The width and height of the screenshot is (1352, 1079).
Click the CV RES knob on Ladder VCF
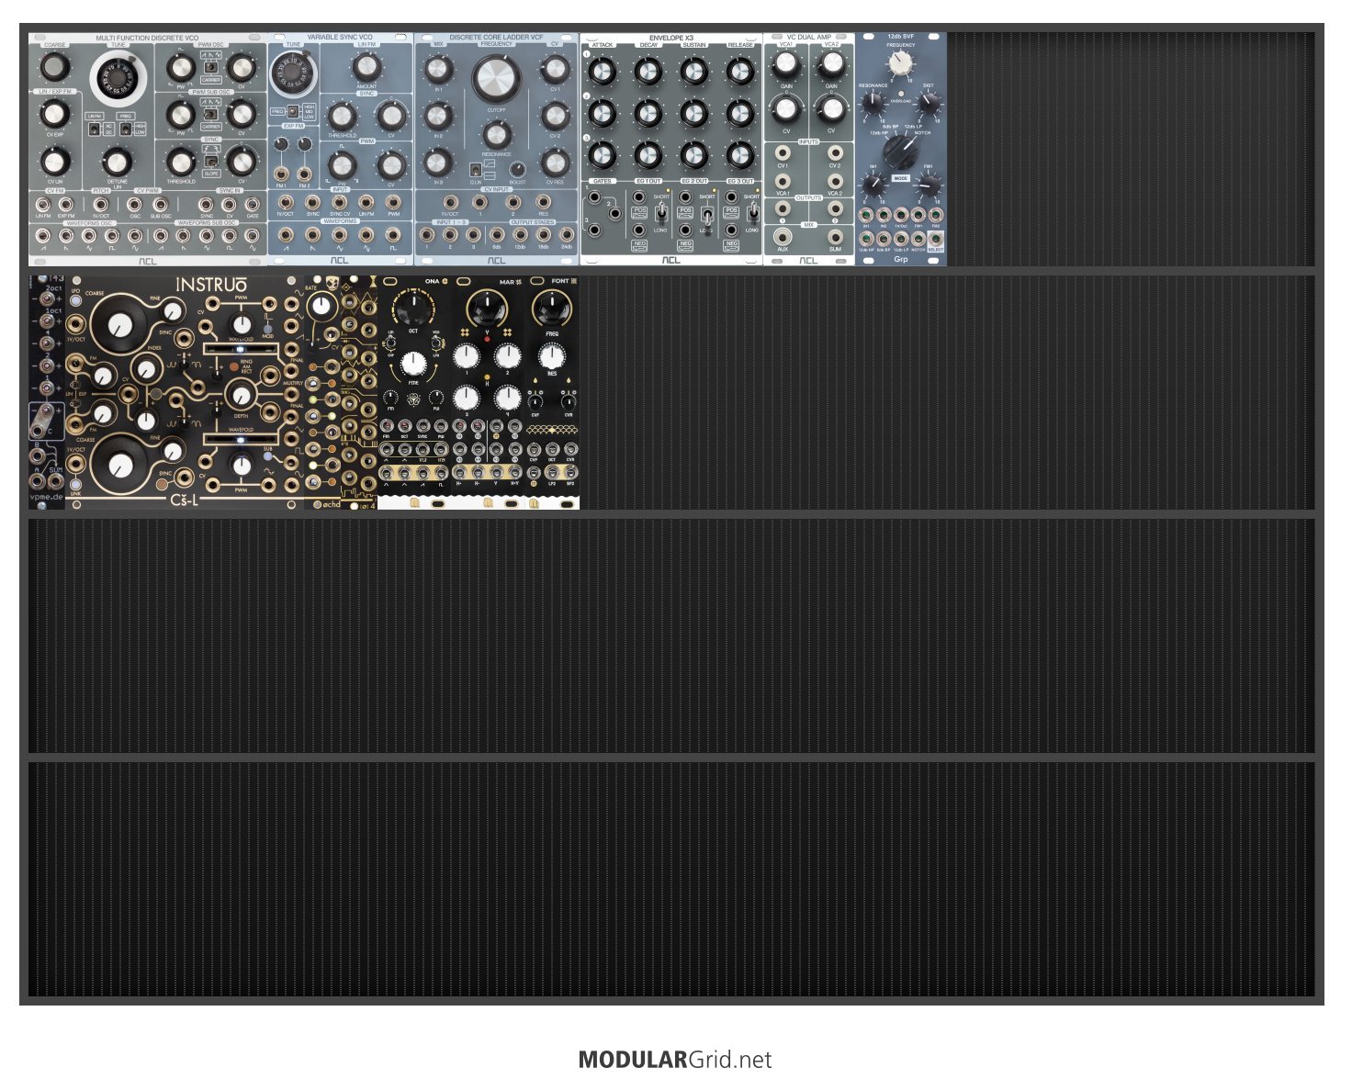click(x=555, y=163)
